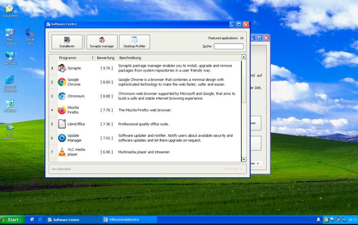
Task: Click the clipboard tray icon
Action: (x=326, y=220)
